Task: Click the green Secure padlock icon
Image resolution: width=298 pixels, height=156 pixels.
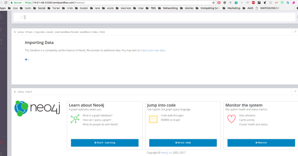Action: (12, 3)
